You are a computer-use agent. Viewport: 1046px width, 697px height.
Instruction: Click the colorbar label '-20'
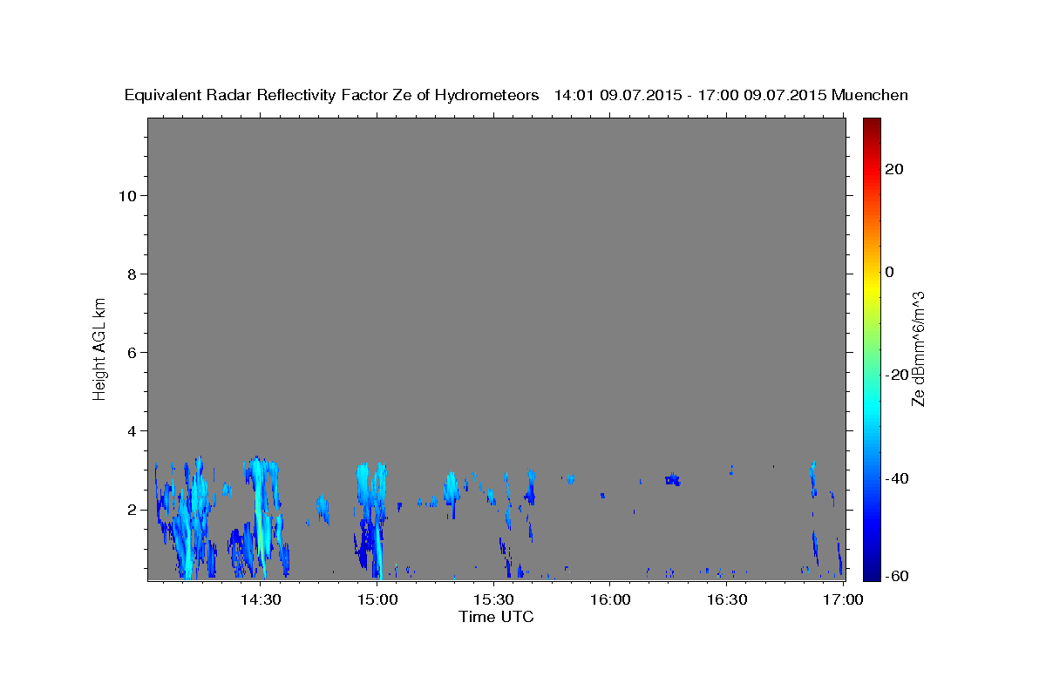click(x=897, y=375)
